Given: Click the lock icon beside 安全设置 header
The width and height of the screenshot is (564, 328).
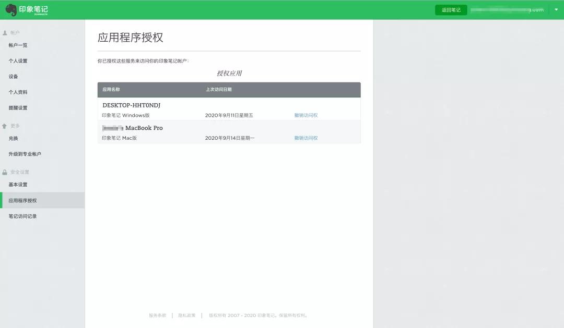Looking at the screenshot, I should coord(5,172).
